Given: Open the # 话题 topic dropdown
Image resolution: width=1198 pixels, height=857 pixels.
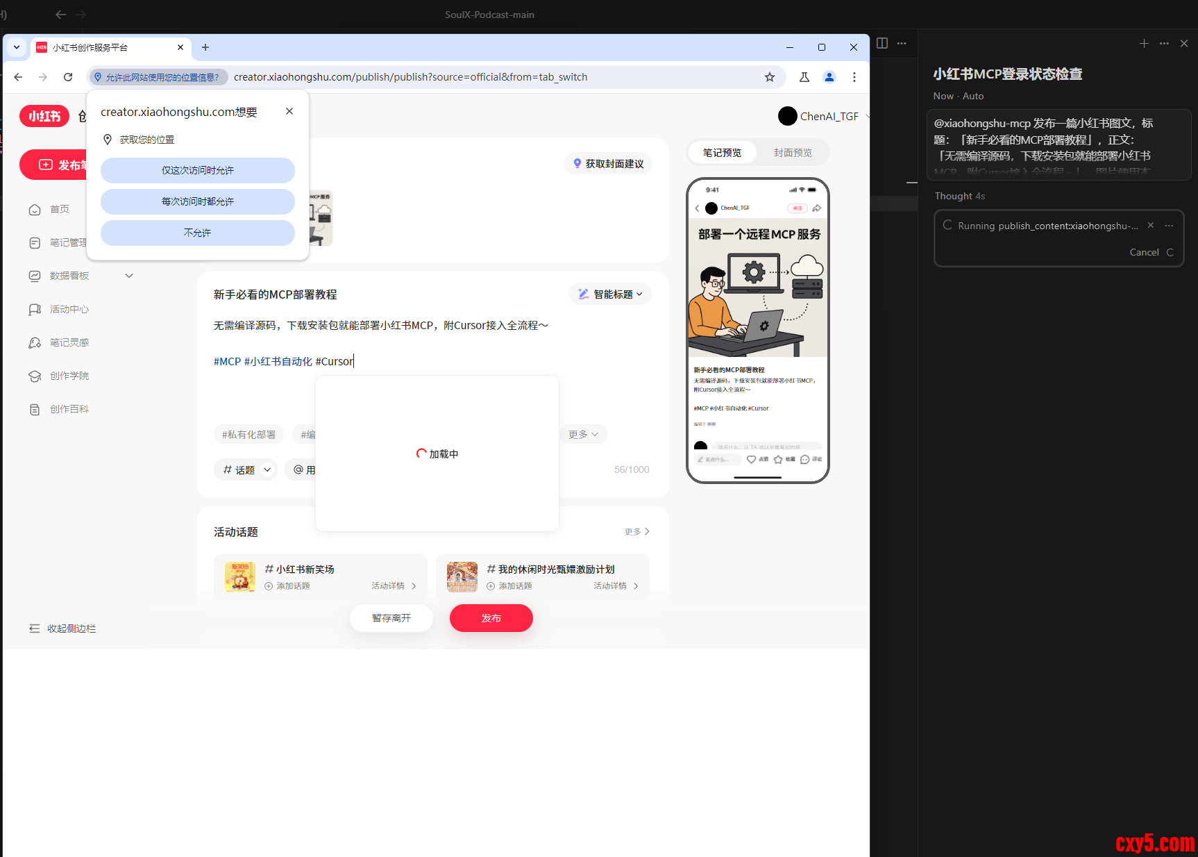Looking at the screenshot, I should [x=246, y=470].
